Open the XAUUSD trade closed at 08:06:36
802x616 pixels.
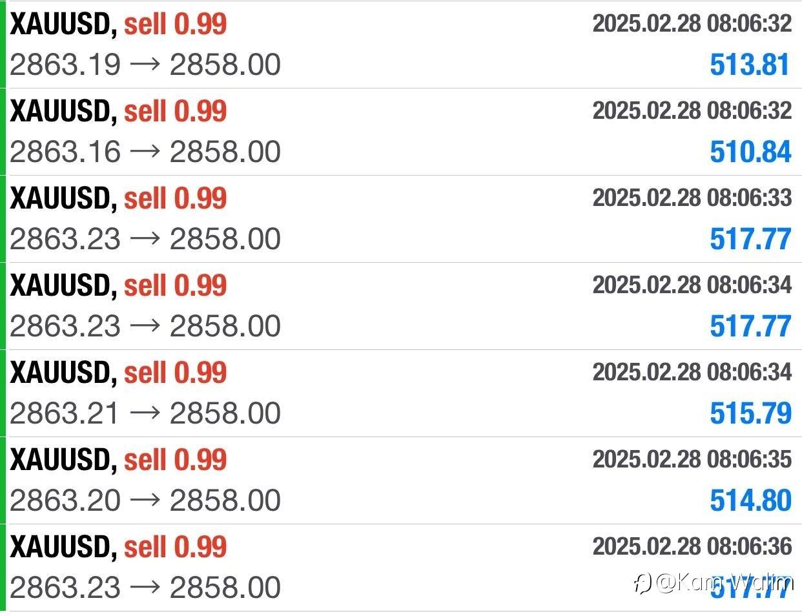pos(63,547)
